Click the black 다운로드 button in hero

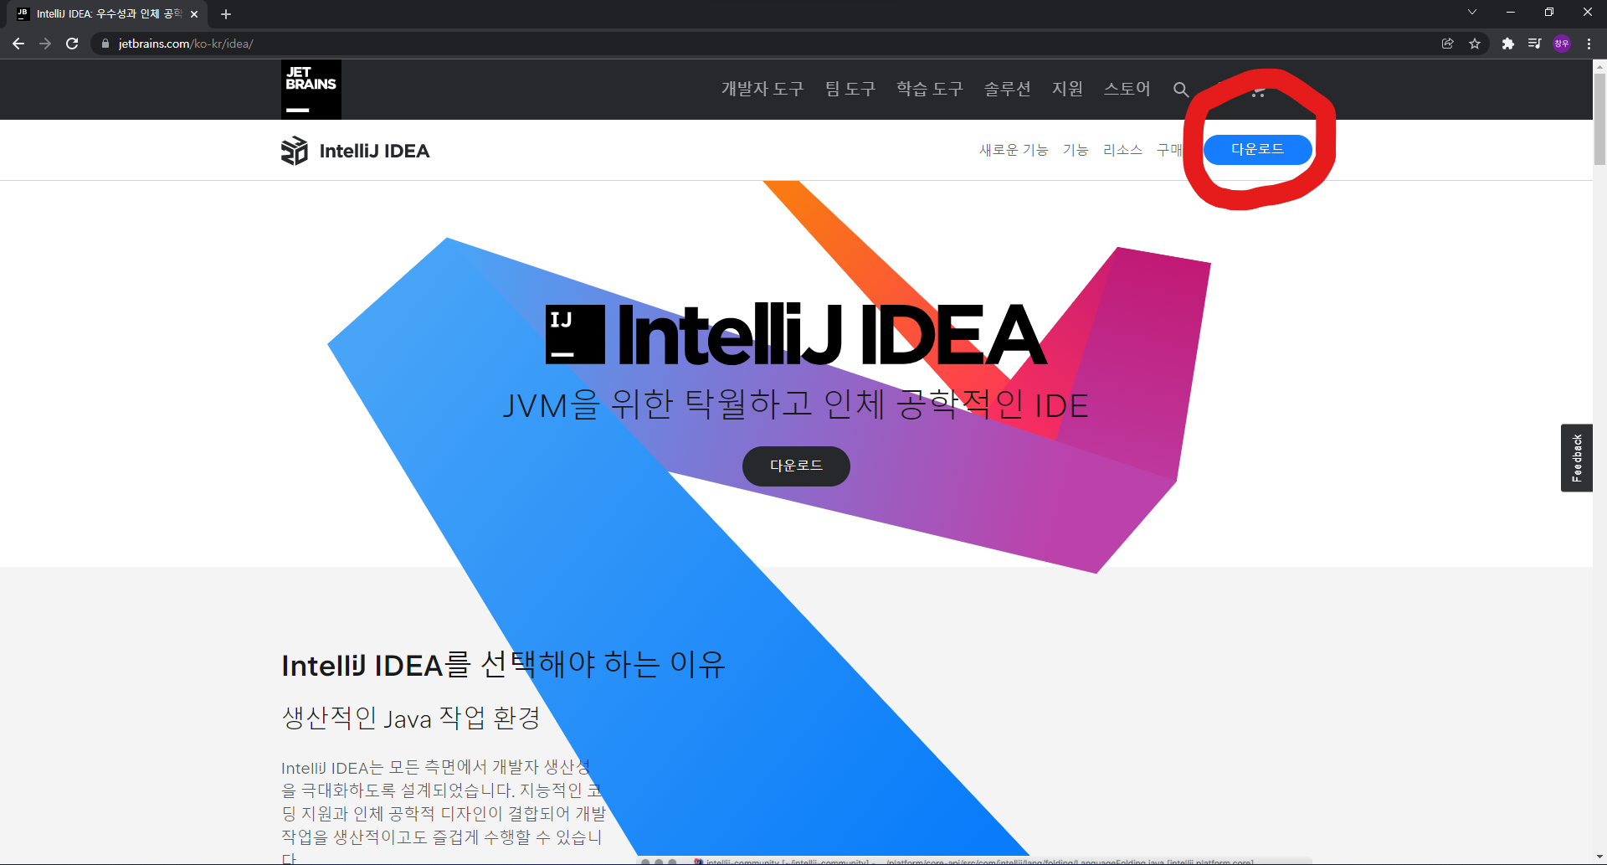(x=796, y=466)
